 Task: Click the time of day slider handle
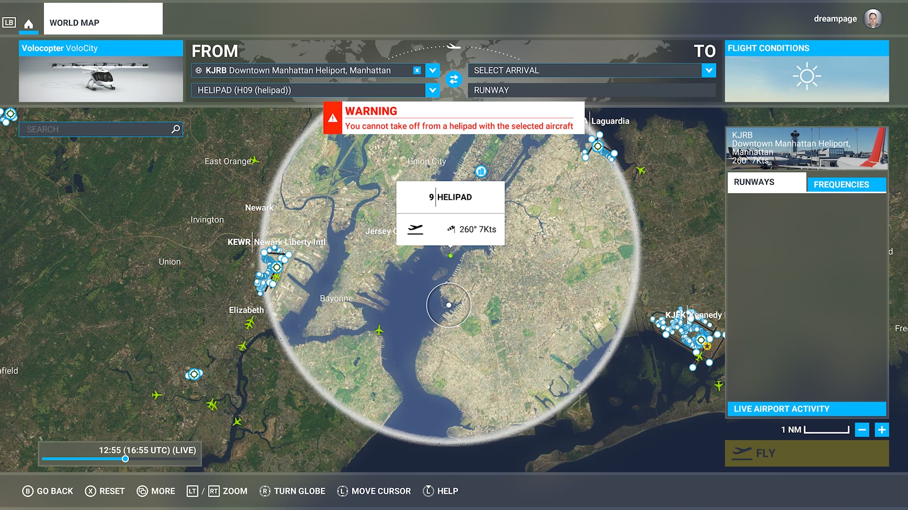coord(125,459)
